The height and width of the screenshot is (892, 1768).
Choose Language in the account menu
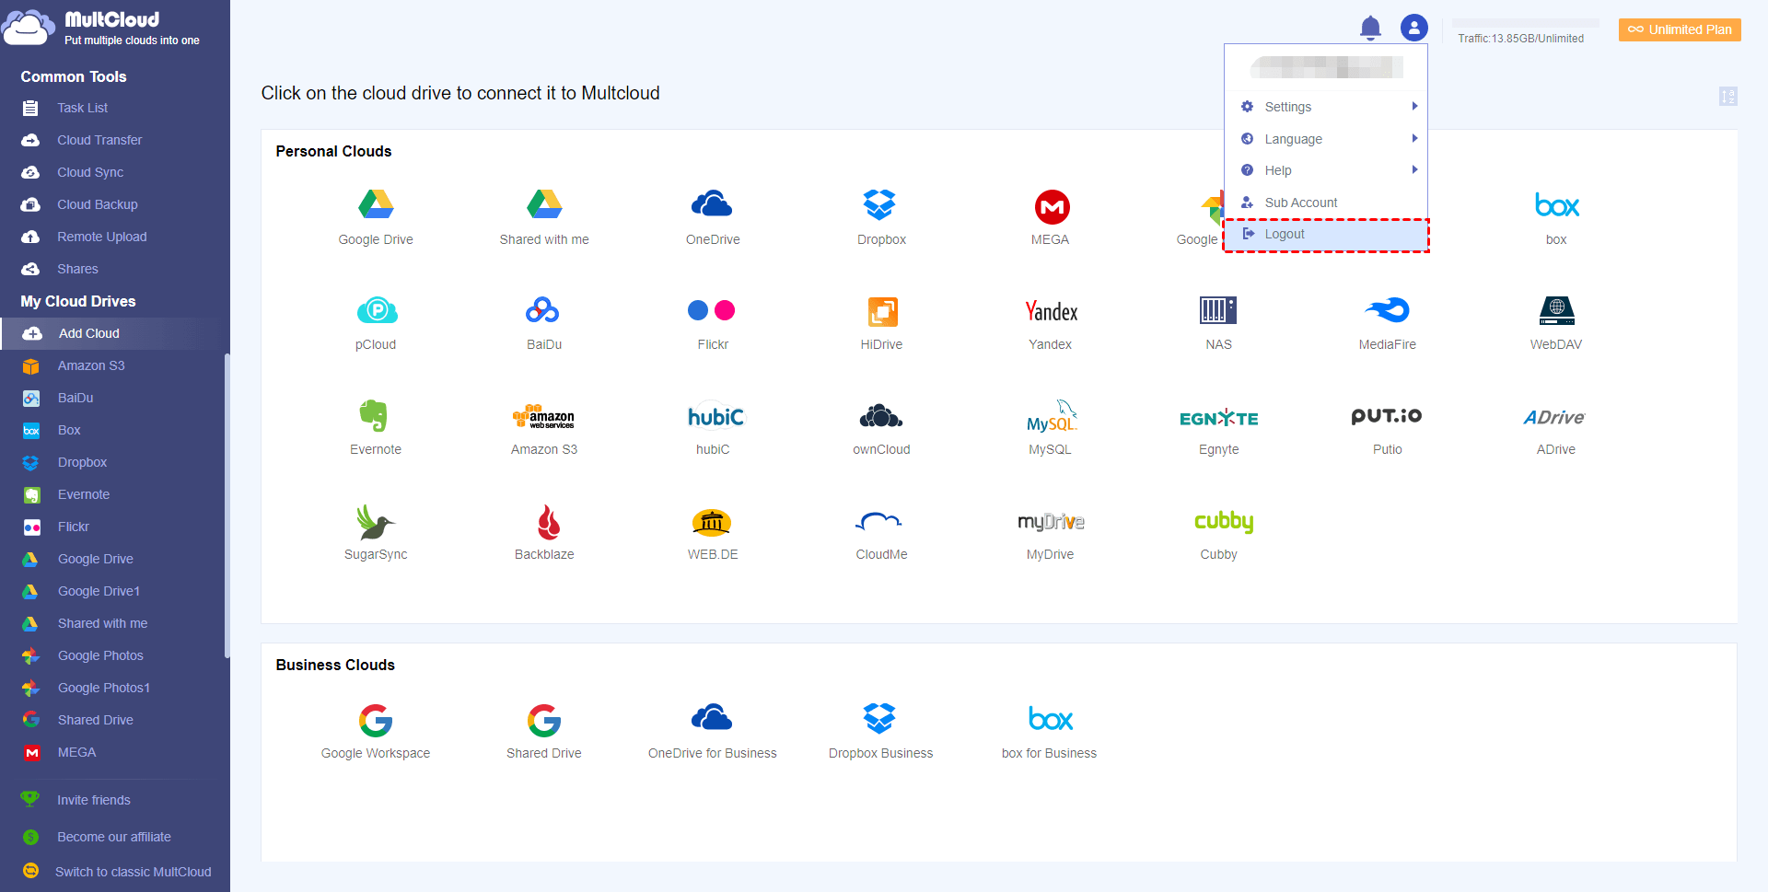(x=1325, y=139)
